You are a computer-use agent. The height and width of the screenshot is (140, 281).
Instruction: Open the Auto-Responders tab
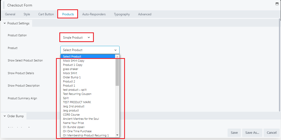point(94,14)
